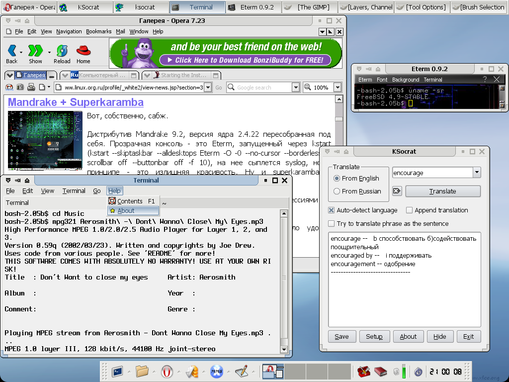
Task: Expand Show button dropdown arrow in Opera
Action: point(49,52)
